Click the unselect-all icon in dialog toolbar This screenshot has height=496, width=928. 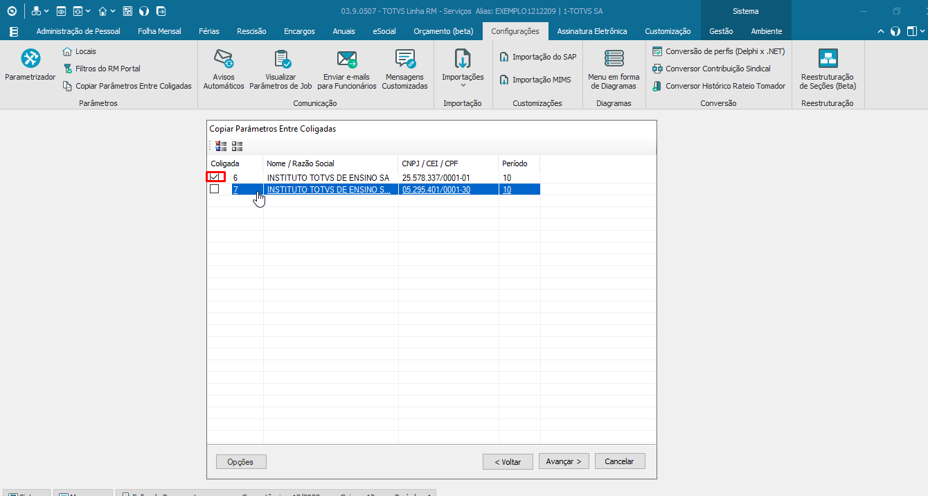point(238,146)
